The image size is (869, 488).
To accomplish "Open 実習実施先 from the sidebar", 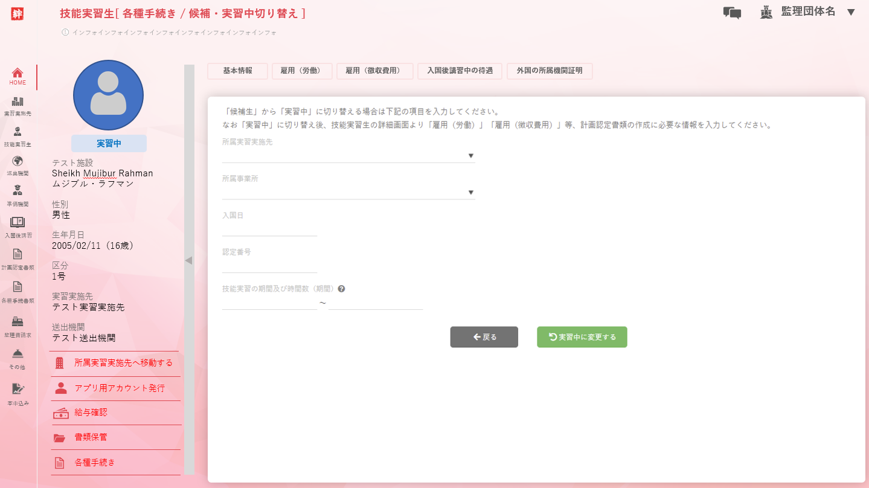I will pyautogui.click(x=18, y=106).
